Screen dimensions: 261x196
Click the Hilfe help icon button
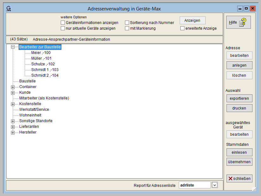pos(239,22)
